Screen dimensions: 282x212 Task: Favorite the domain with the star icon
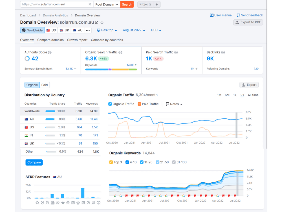[102, 23]
